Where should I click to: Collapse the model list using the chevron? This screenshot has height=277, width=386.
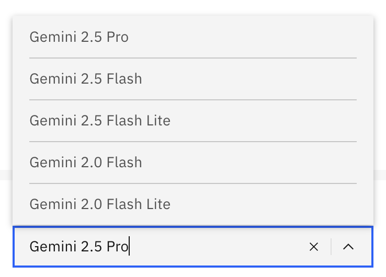[x=348, y=247]
